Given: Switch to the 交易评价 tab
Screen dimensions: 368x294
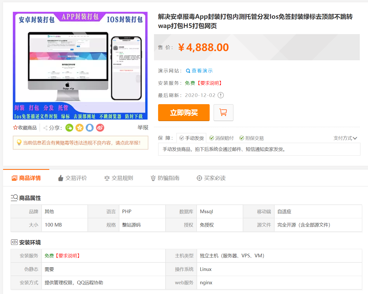Looking at the screenshot, I should pos(73,178).
